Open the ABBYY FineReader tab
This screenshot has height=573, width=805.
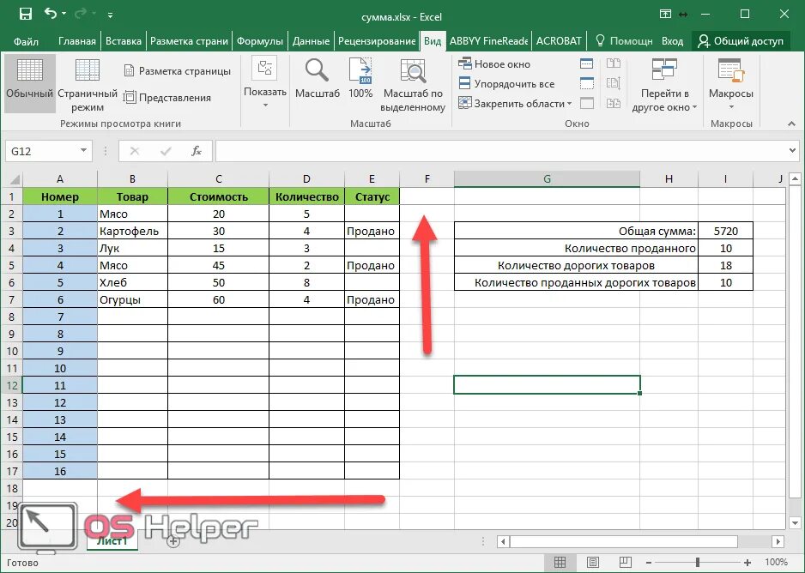pyautogui.click(x=489, y=41)
